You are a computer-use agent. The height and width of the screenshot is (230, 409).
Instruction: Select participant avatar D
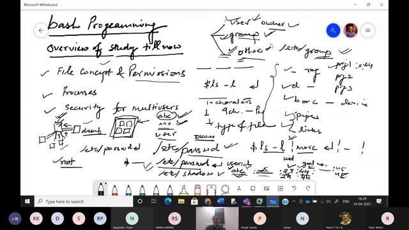(58, 218)
